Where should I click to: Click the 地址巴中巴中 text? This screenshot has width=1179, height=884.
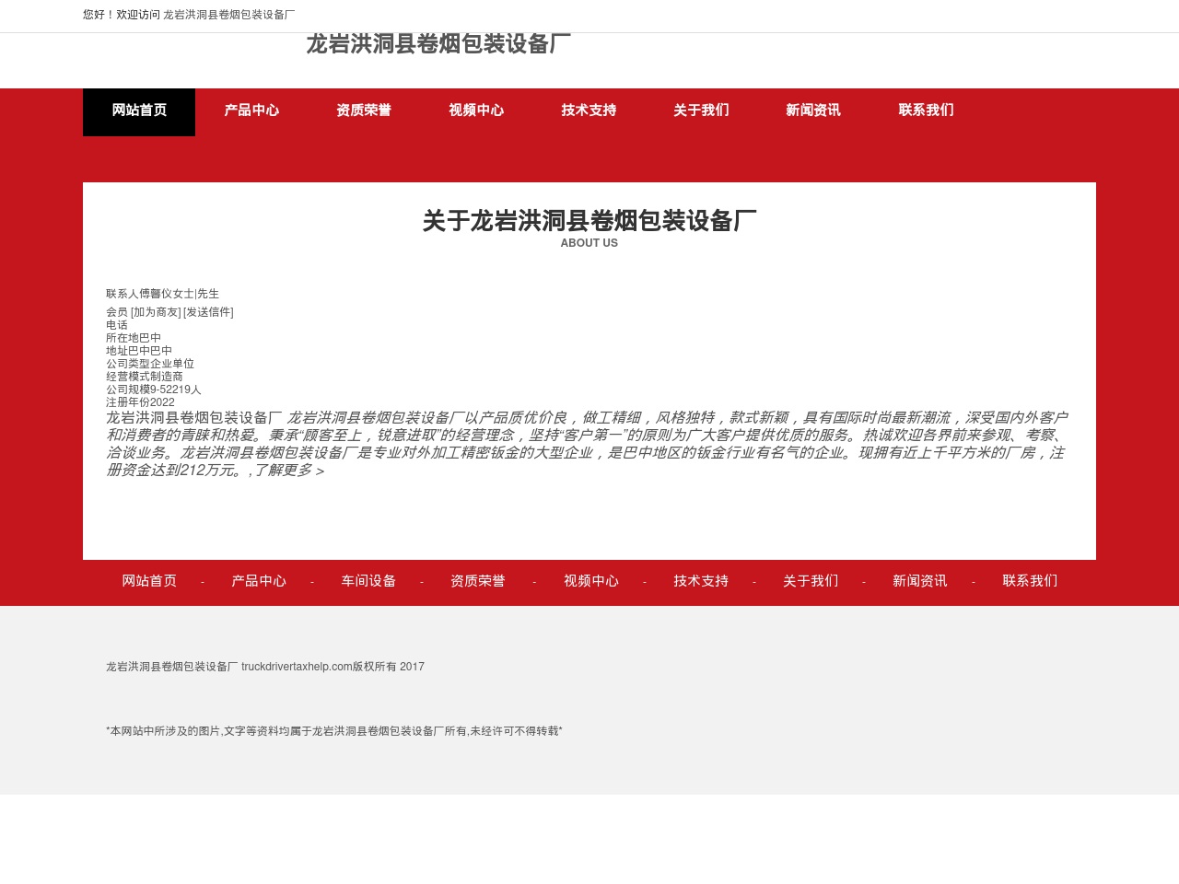point(139,351)
